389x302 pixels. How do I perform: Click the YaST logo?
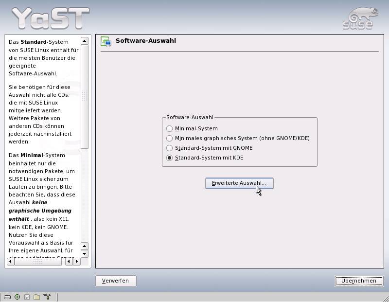pos(50,18)
